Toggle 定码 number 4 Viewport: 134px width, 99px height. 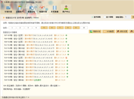tap(36, 28)
